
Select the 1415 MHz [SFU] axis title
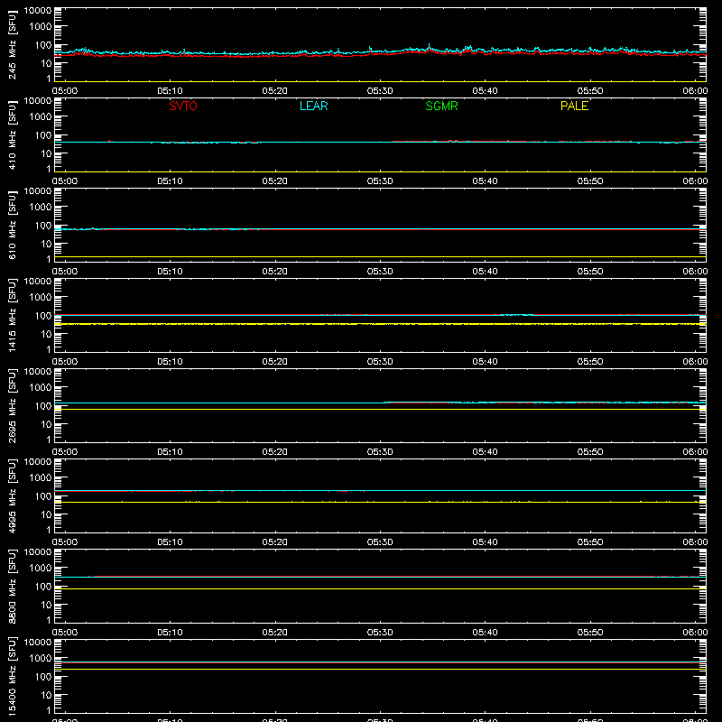tap(12, 316)
